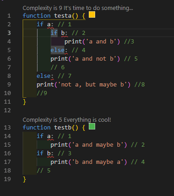Click the closing brace on line 19
This screenshot has height=196, width=174.
pyautogui.click(x=24, y=179)
